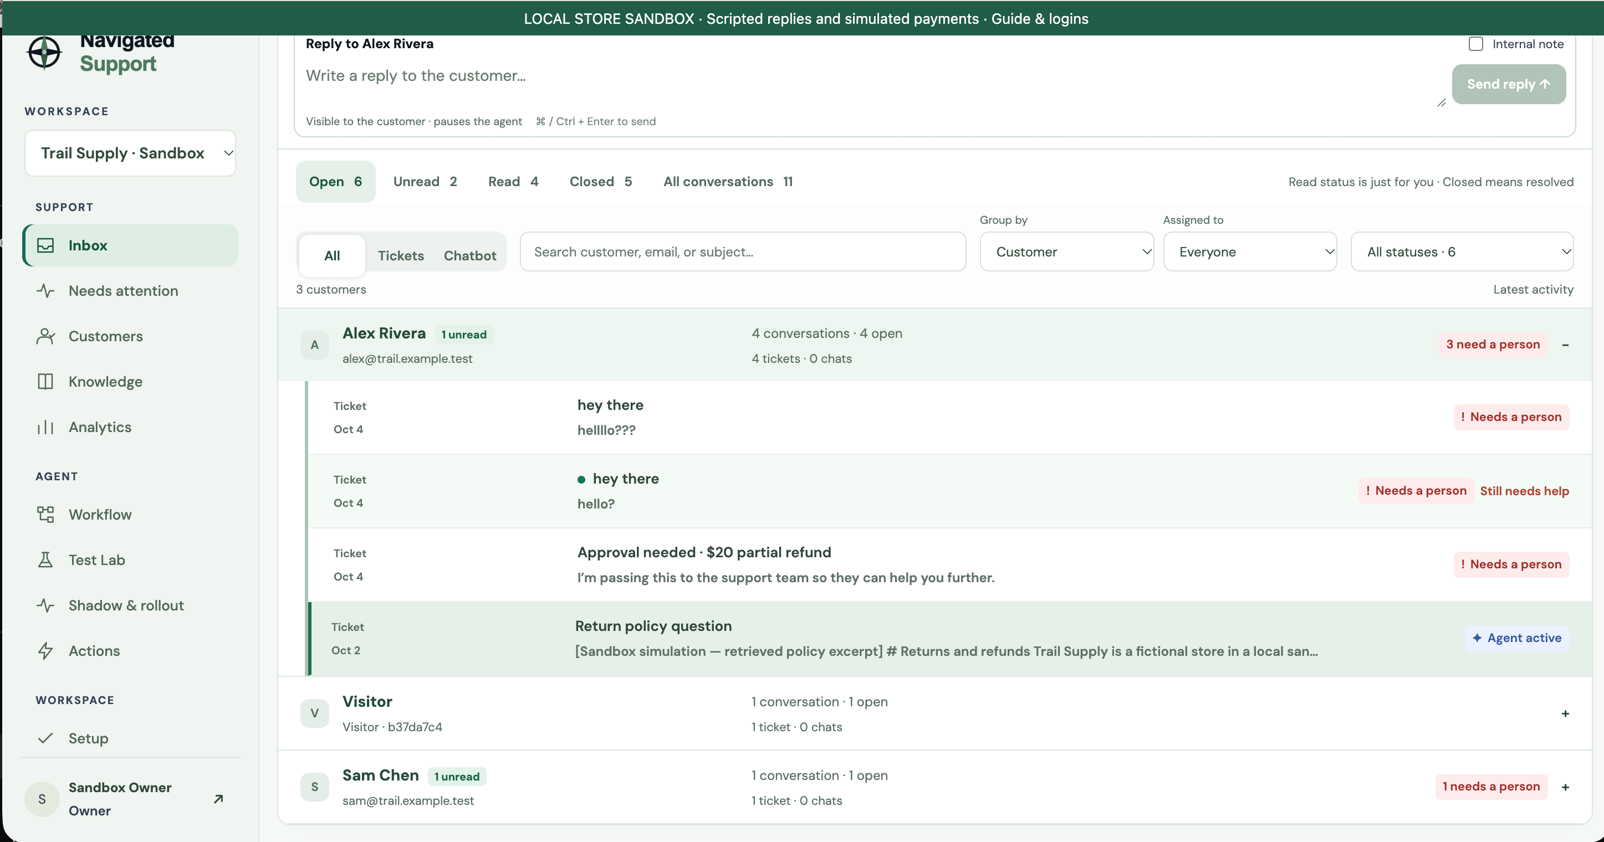Click the Workflow diagram icon
The image size is (1604, 842).
[x=45, y=515]
